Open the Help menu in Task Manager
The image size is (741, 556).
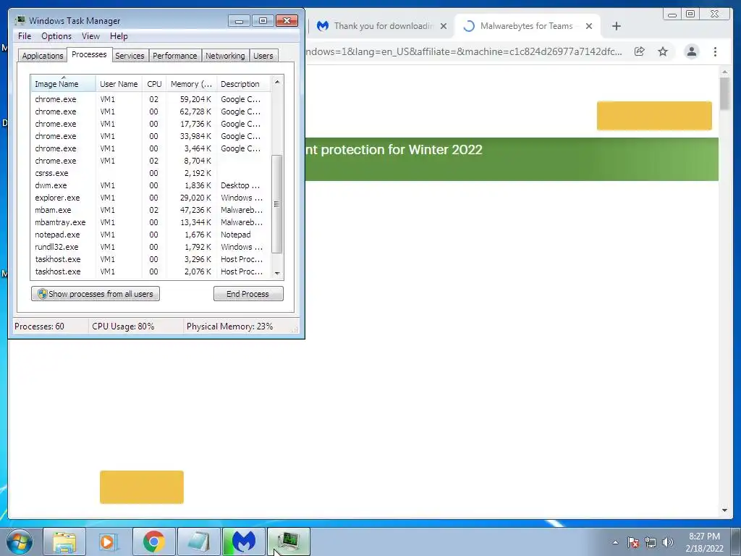pyautogui.click(x=119, y=36)
